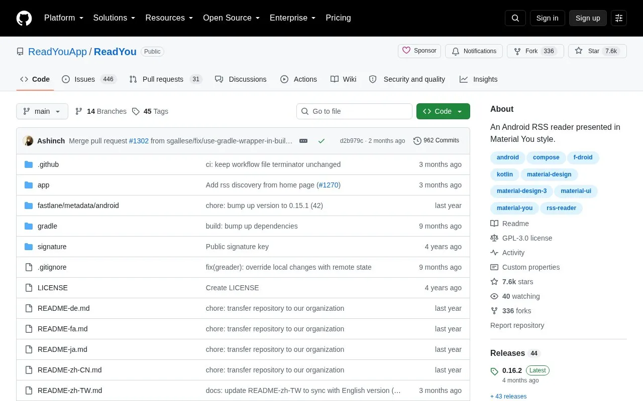Click the rss-reader topic tag

(x=561, y=208)
